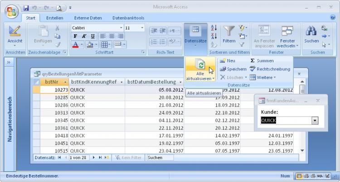Click the red font color button
Image resolution: width=340 pixels, height=182 pixels.
point(76,45)
